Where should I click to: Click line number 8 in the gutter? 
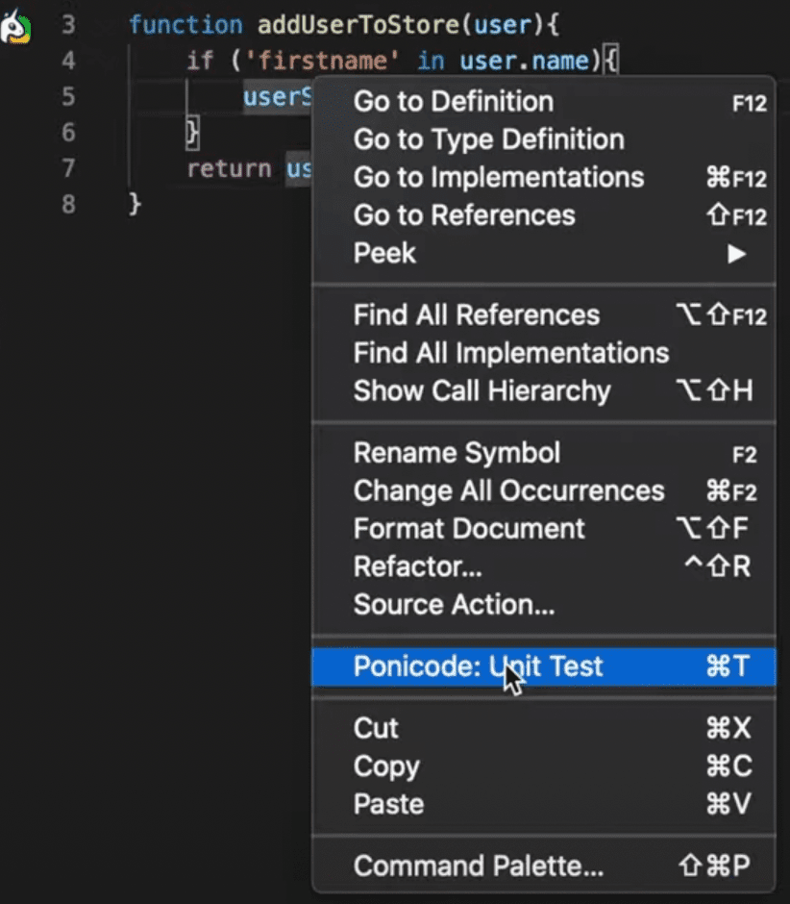(x=68, y=204)
